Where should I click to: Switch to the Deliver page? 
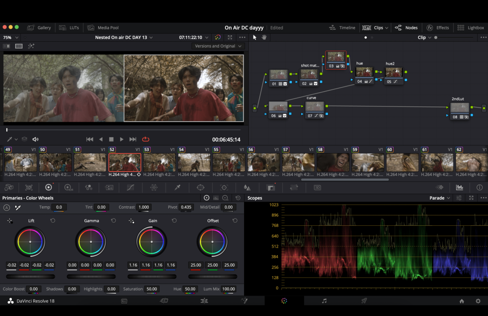[364, 301]
